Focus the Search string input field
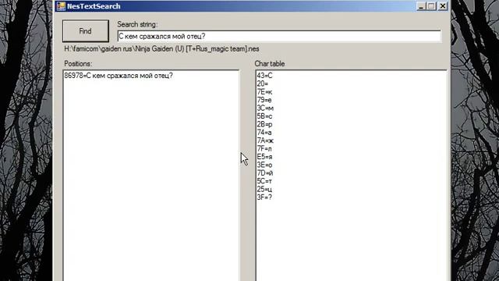 (x=279, y=37)
